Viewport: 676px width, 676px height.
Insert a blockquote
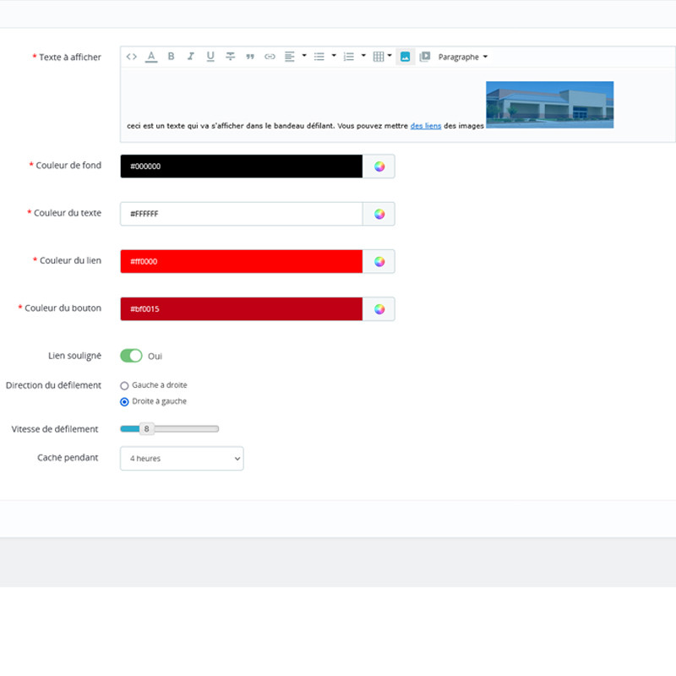click(250, 57)
